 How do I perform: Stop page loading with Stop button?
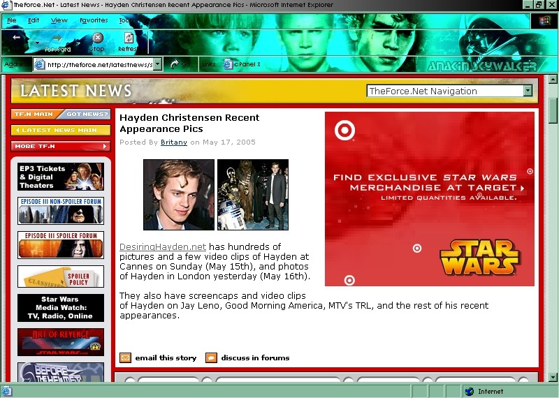click(97, 42)
